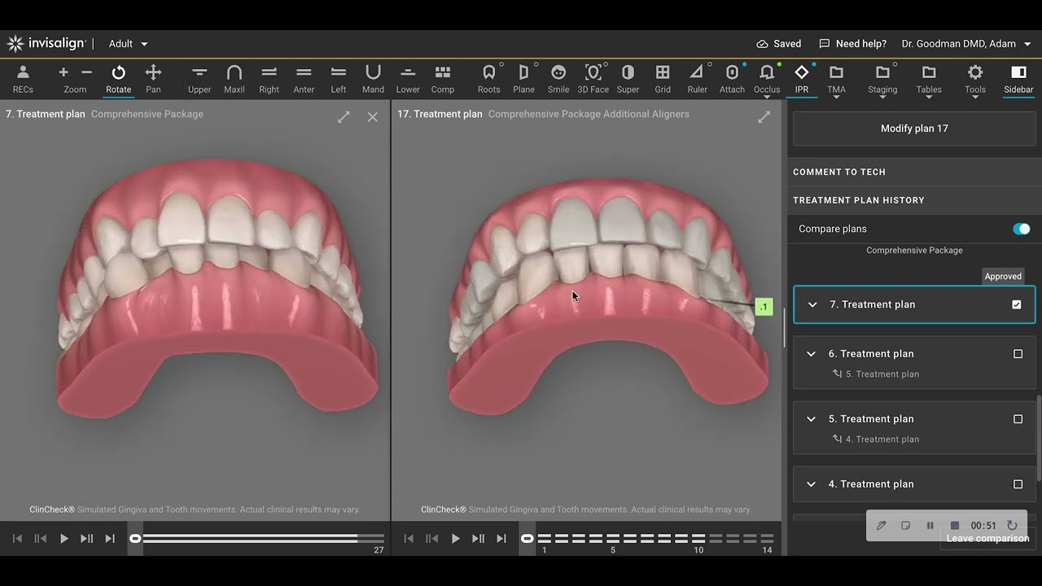The image size is (1042, 586).
Task: Switch to the Upper jaw view
Action: click(x=199, y=79)
